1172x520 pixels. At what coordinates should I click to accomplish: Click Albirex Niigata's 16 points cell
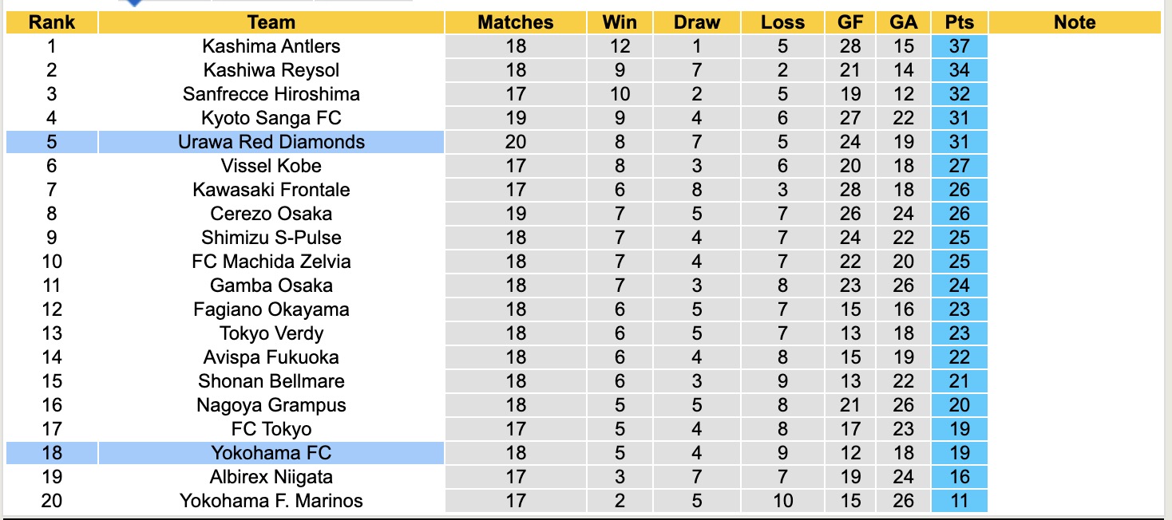coord(959,477)
